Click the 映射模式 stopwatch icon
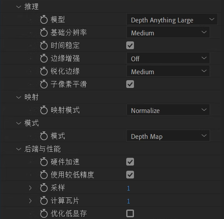This screenshot has width=224, height=219. click(x=44, y=110)
